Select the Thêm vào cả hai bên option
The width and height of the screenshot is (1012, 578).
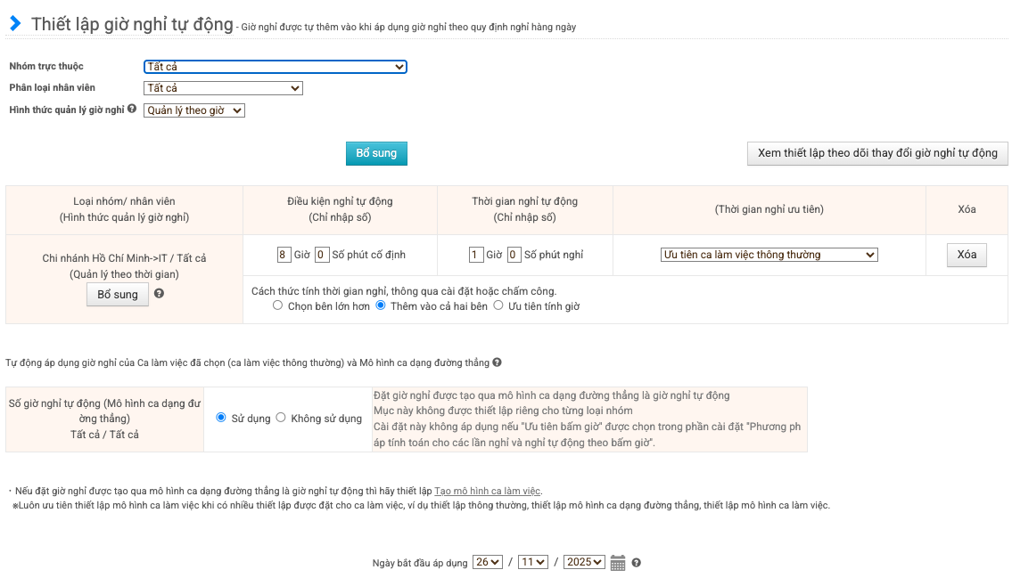click(381, 305)
